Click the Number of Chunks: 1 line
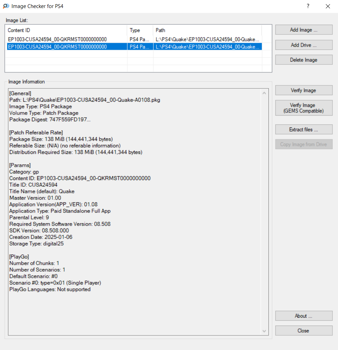338x350 pixels. 34,263
